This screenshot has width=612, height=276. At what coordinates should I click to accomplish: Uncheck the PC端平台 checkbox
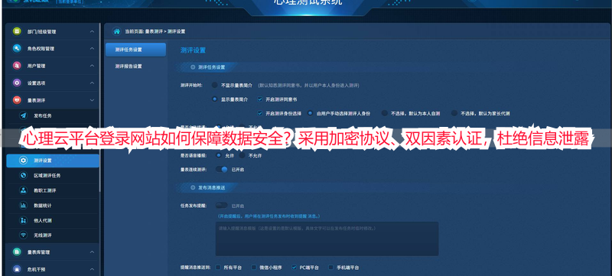[295, 268]
